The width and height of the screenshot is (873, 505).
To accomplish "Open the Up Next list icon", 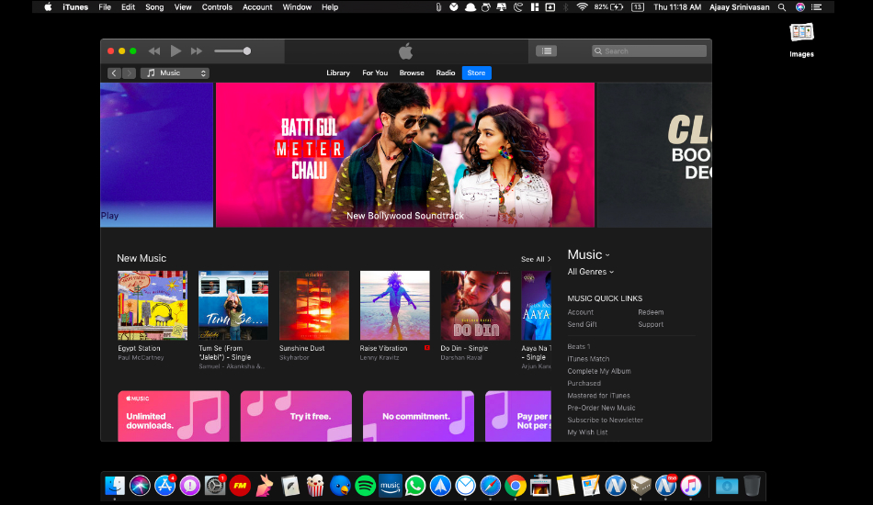I will tap(546, 51).
